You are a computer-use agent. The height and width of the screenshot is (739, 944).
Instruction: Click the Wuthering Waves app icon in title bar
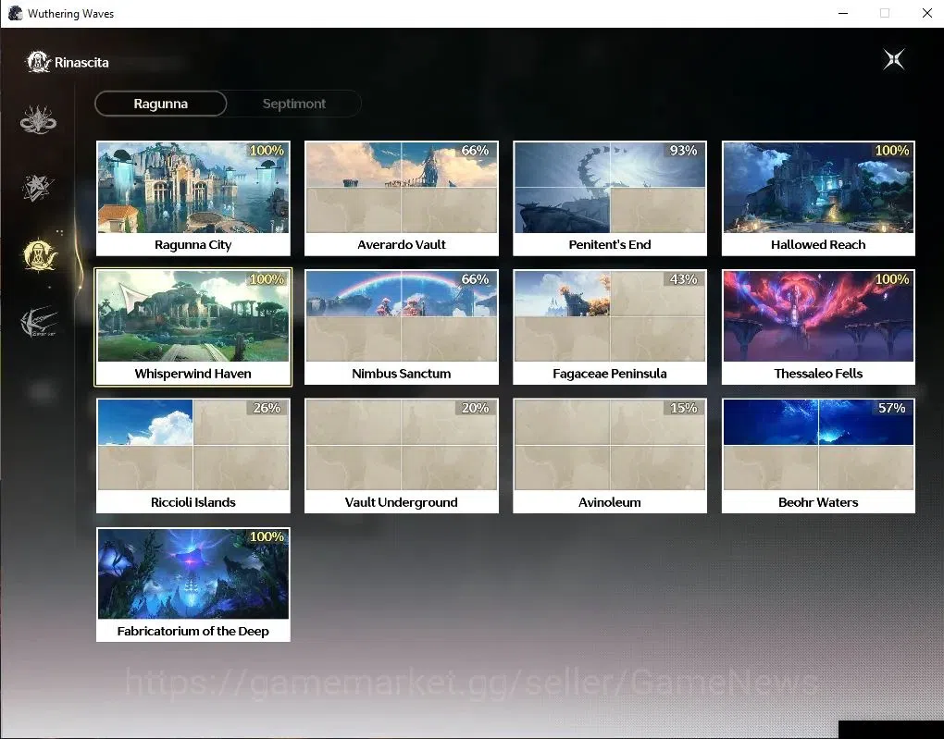15,13
